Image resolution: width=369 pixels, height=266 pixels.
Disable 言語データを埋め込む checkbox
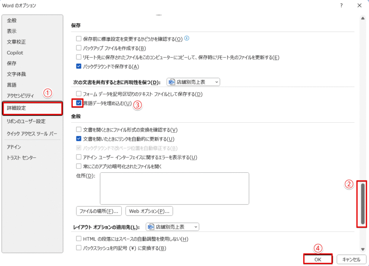78,104
